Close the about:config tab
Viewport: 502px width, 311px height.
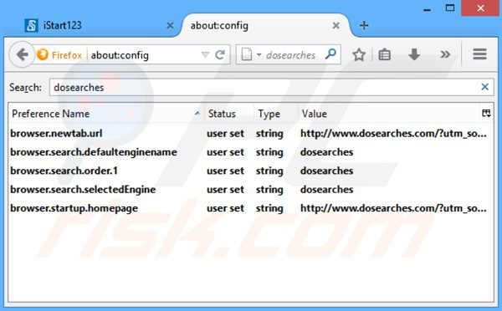[336, 25]
